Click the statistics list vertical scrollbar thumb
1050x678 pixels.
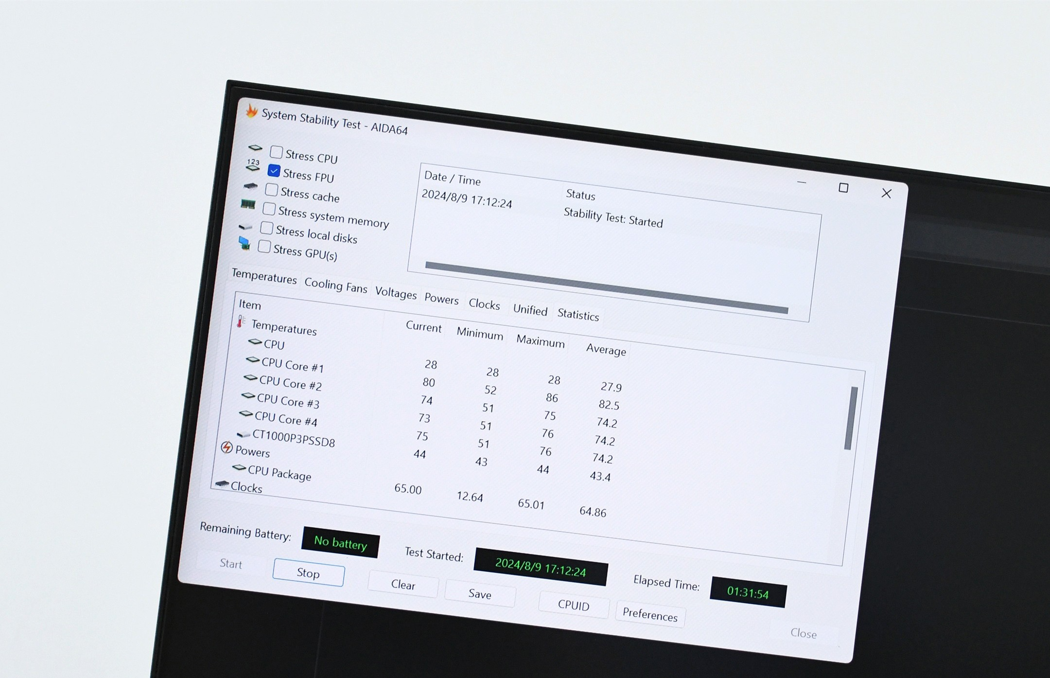[x=851, y=418]
